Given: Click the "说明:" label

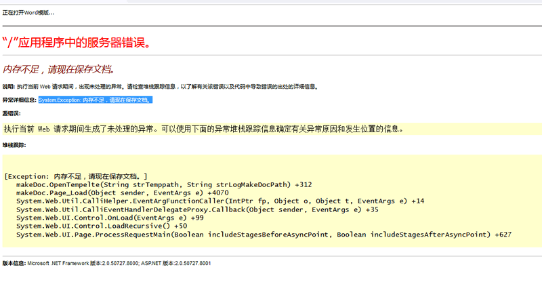Looking at the screenshot, I should click(8, 87).
